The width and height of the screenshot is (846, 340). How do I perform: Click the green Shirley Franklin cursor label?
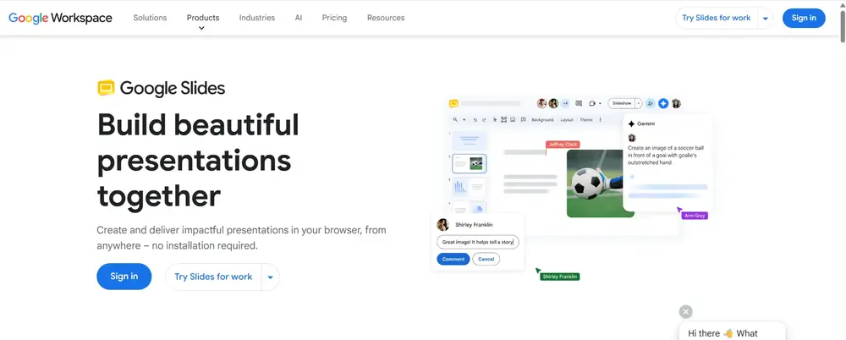pos(560,277)
